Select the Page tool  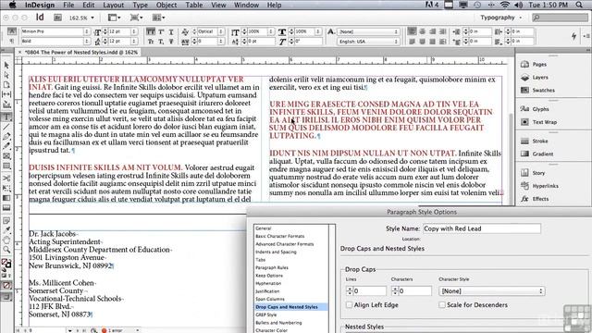coord(6,85)
